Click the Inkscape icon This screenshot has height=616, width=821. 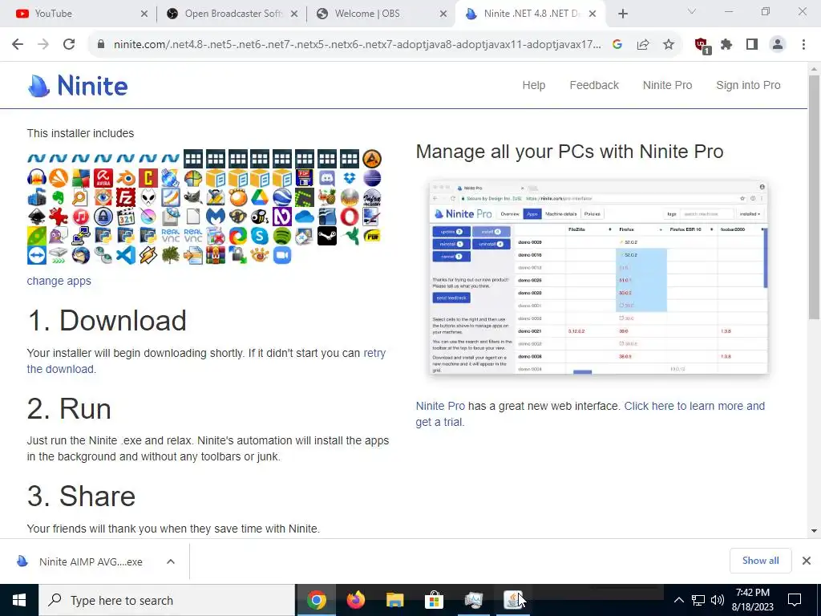tap(37, 217)
